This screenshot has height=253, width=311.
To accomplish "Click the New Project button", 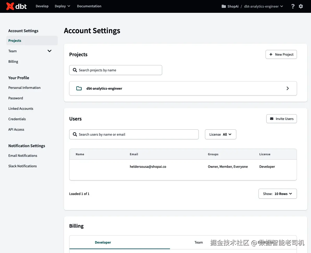I will 281,54.
